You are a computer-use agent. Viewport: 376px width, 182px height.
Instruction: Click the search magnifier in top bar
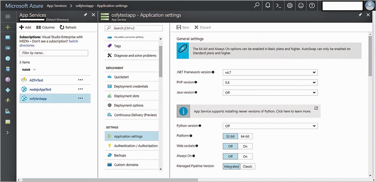coord(257,5)
